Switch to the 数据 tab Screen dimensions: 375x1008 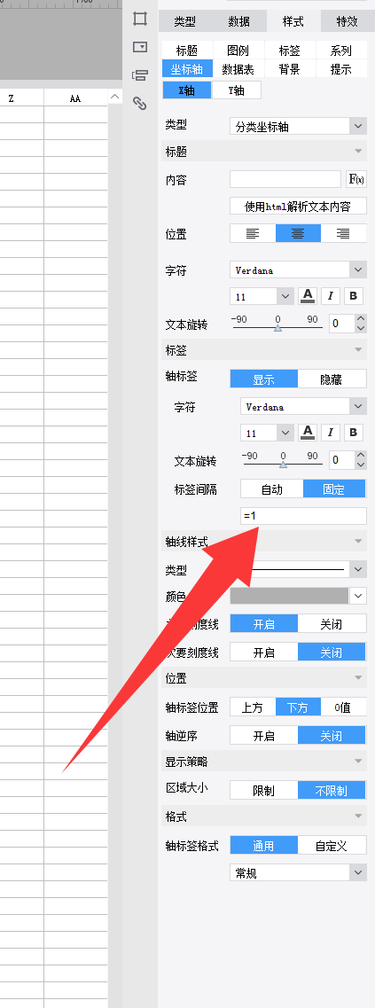point(239,21)
